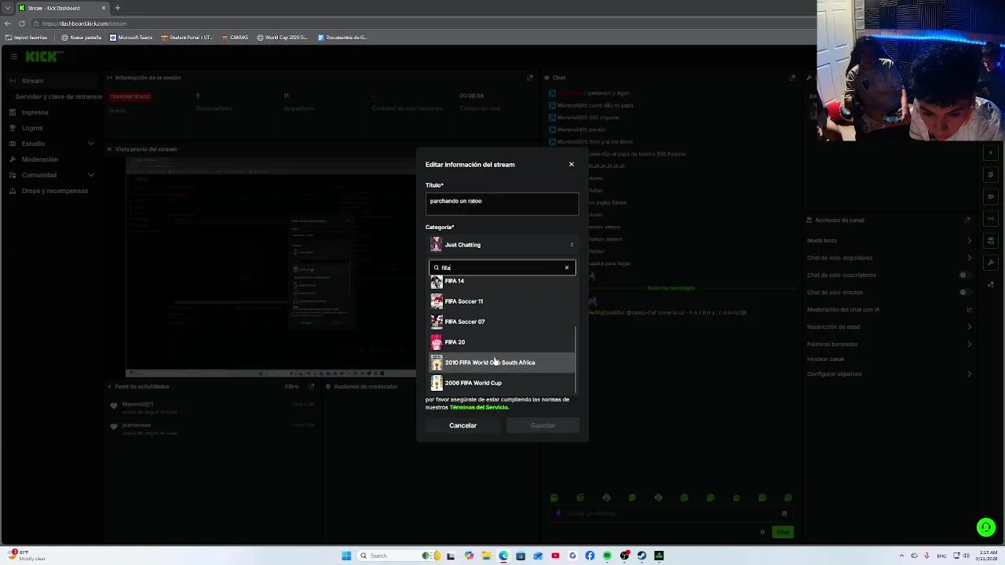The height and width of the screenshot is (565, 1005).
Task: Click the green Chat send button
Action: (783, 532)
